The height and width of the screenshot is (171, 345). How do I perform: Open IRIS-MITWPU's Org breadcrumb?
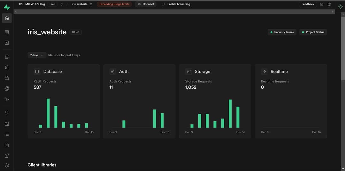click(32, 4)
